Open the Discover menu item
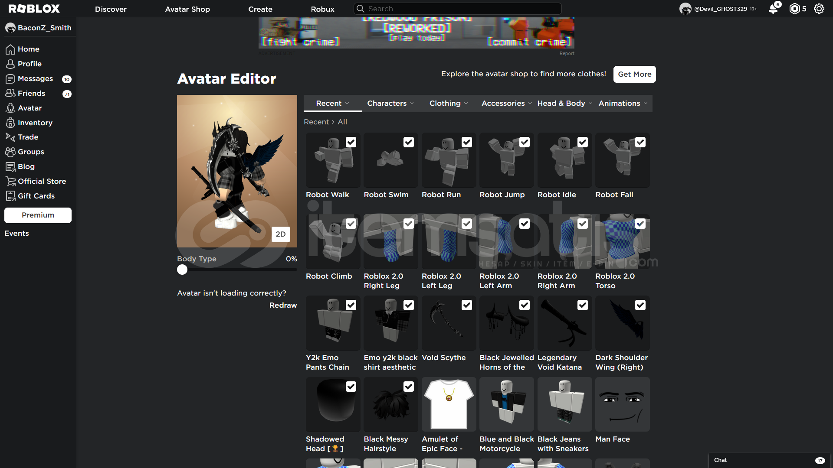 (x=111, y=9)
